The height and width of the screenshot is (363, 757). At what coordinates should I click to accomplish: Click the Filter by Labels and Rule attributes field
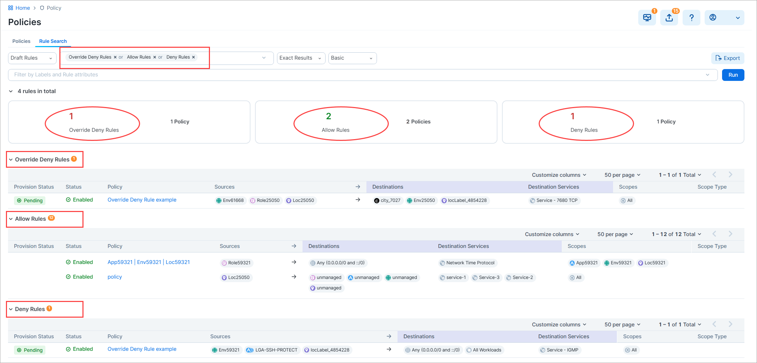click(x=363, y=75)
